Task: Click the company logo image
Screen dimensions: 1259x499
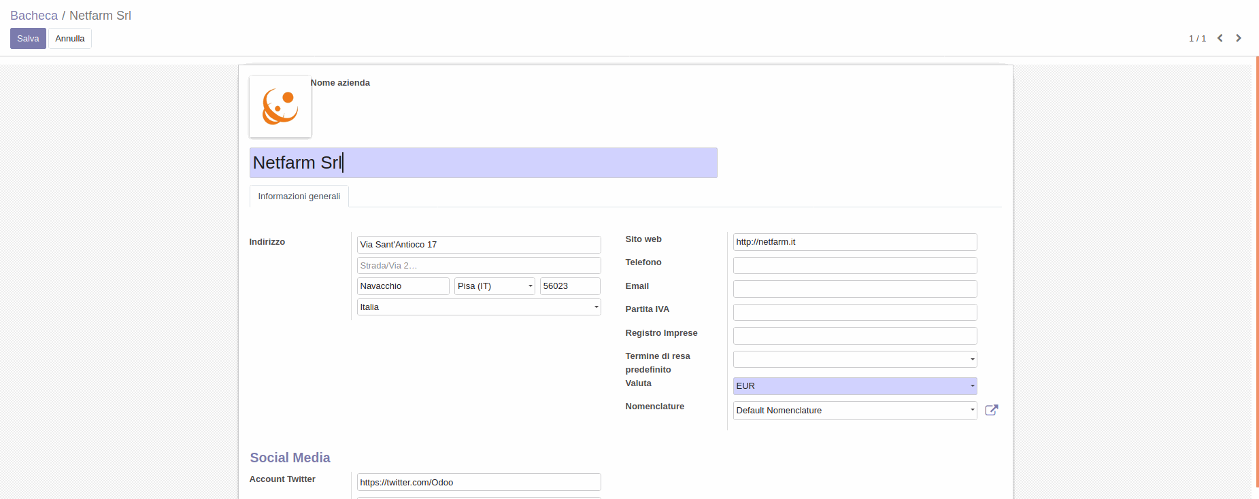Action: tap(280, 107)
